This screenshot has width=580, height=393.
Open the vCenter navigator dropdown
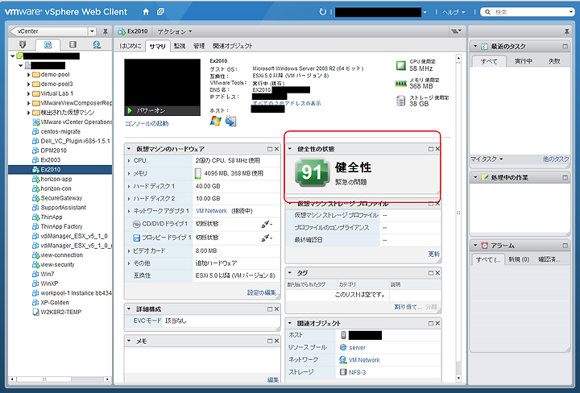pos(92,31)
